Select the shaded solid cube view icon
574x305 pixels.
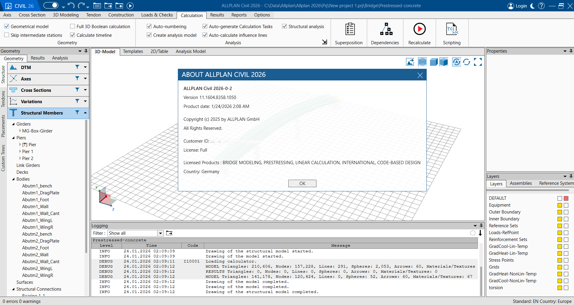pos(444,62)
